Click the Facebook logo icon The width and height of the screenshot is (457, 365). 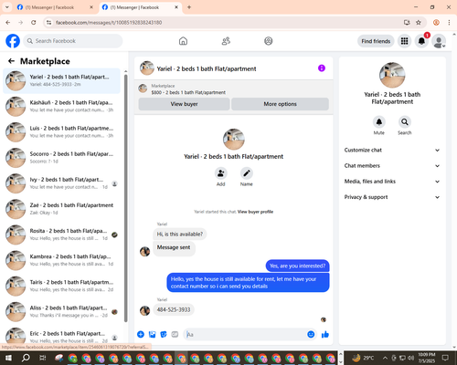(x=13, y=41)
